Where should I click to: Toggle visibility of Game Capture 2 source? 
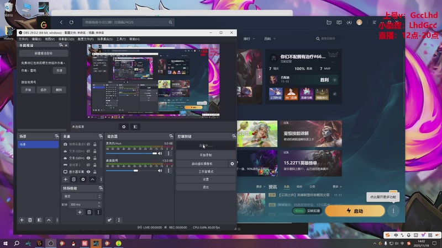88,165
